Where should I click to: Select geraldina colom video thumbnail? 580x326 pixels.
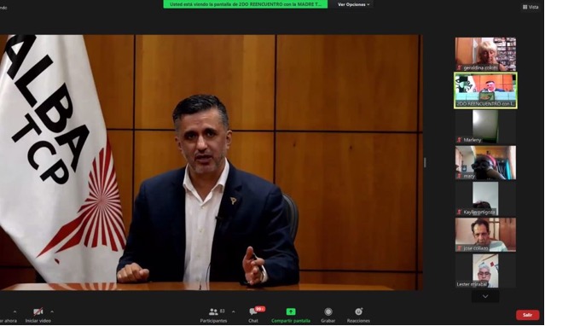[485, 54]
